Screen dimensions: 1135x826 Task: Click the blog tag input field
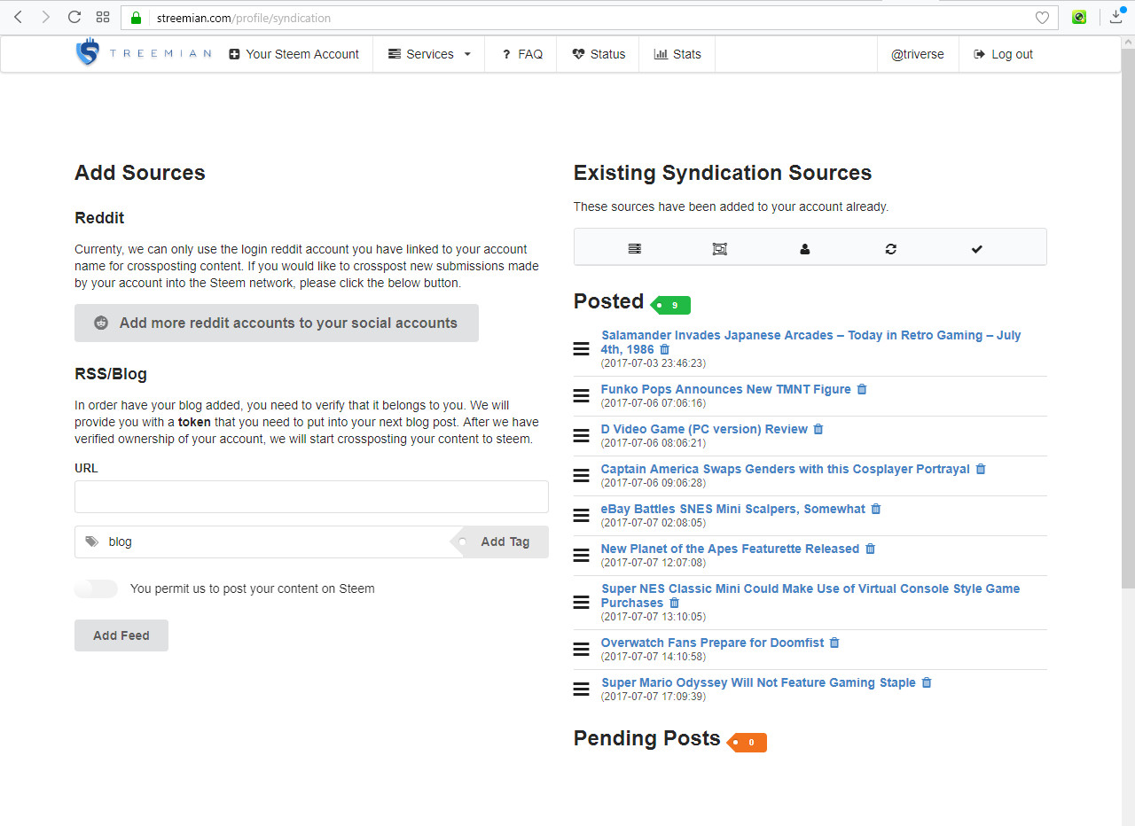[x=262, y=542]
